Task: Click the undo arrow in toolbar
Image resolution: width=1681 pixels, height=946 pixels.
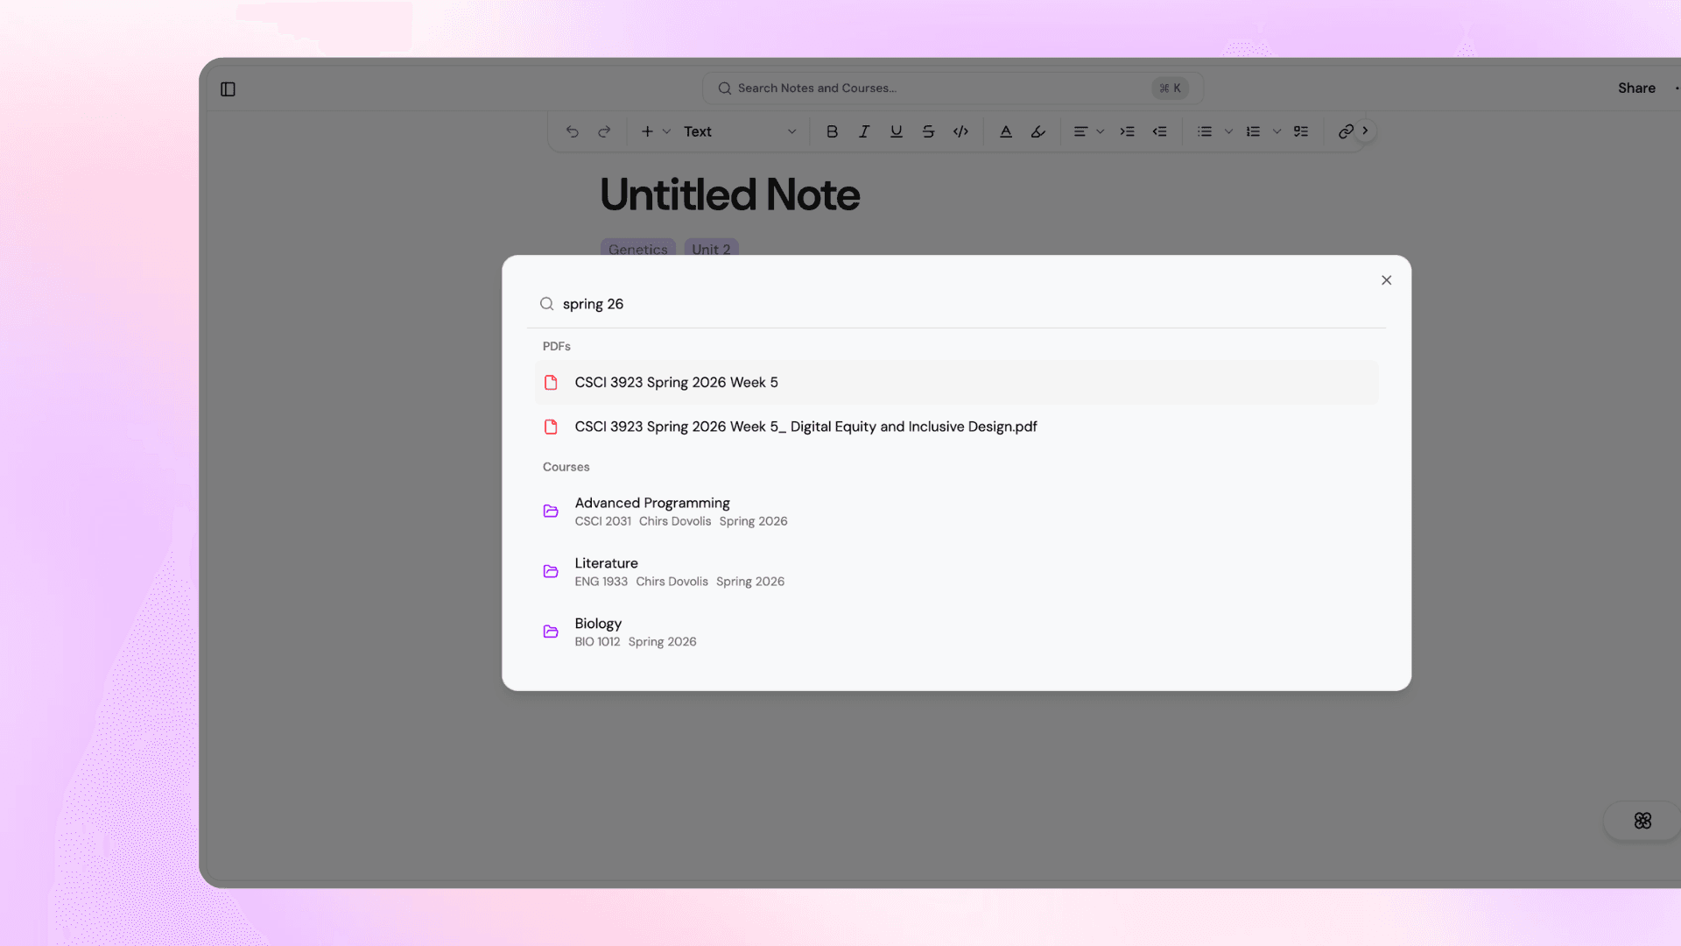Action: click(x=572, y=131)
